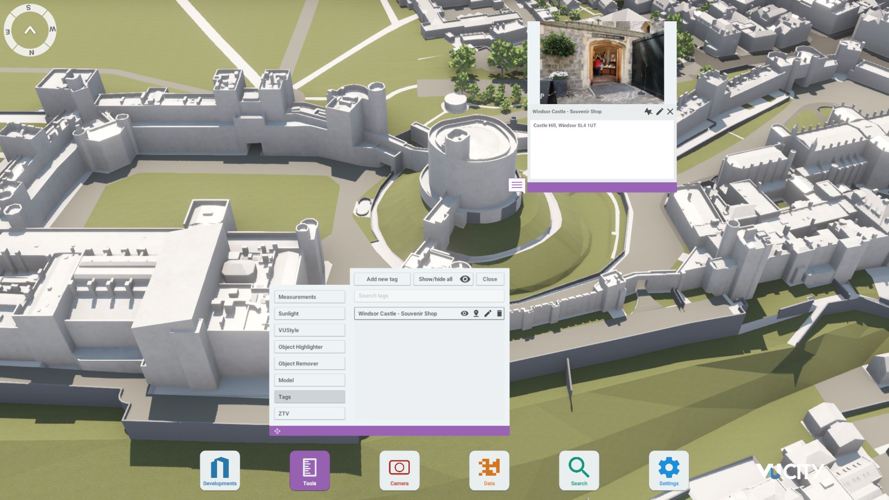
Task: Toggle Show/hide all tags
Action: (443, 279)
